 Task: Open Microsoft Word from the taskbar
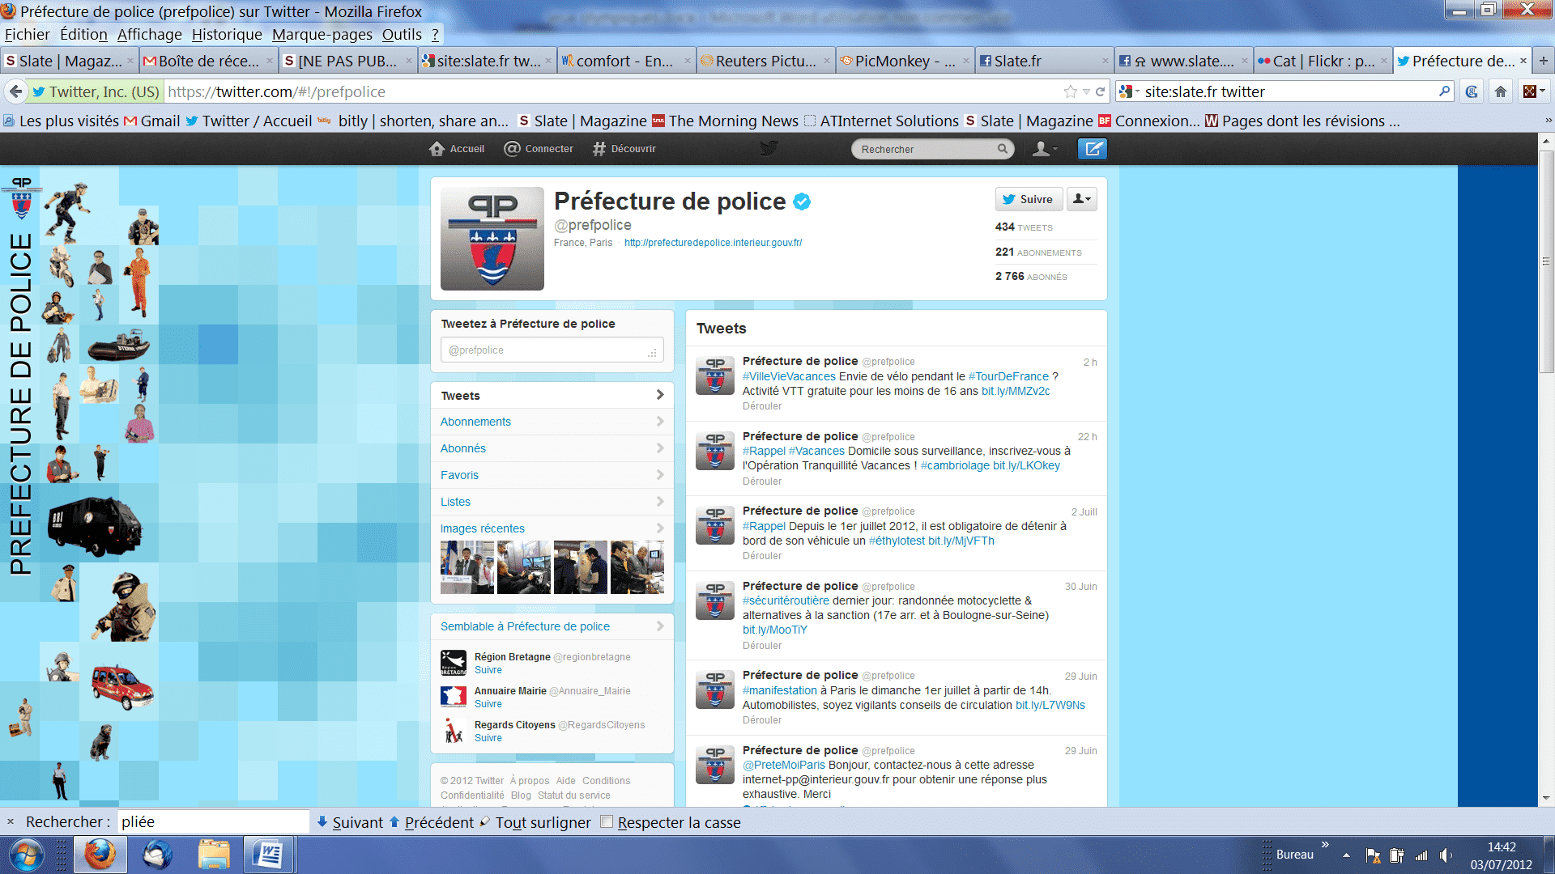tap(268, 855)
